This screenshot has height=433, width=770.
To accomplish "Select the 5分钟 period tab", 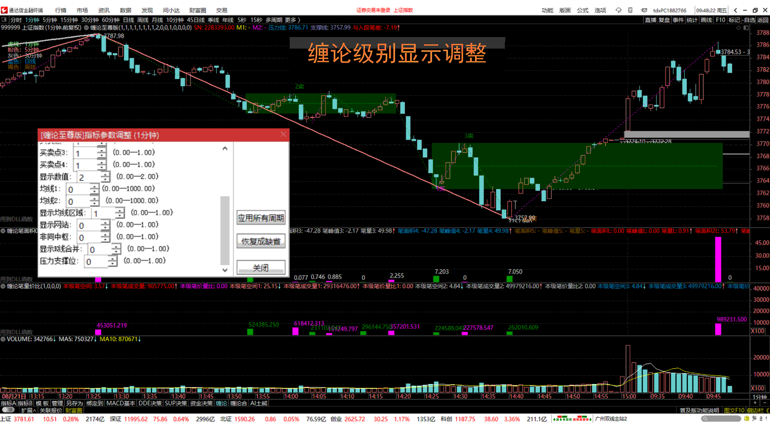I will pos(50,20).
